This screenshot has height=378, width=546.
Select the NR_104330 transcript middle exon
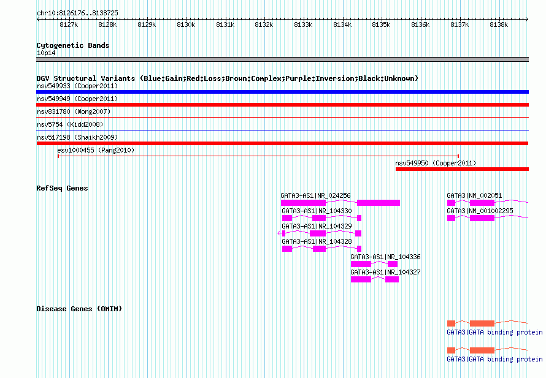319,218
